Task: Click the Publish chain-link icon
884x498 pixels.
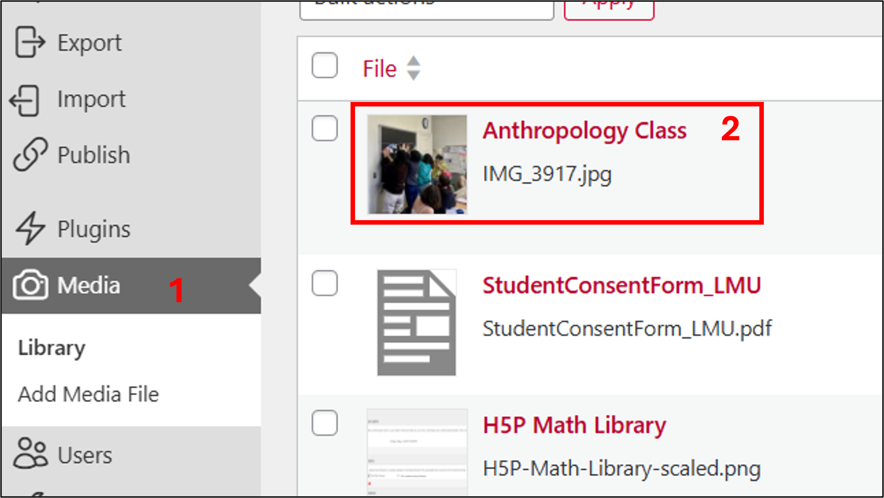Action: tap(30, 155)
